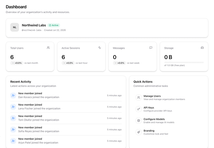Click the Total Users label
The height and width of the screenshot is (148, 214).
[x=17, y=48]
